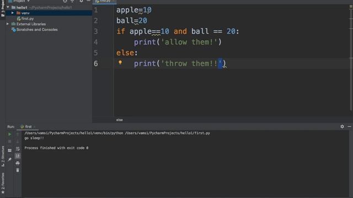Pin the Run tab
Viewport: 353px width, 198px height.
(x=10, y=159)
